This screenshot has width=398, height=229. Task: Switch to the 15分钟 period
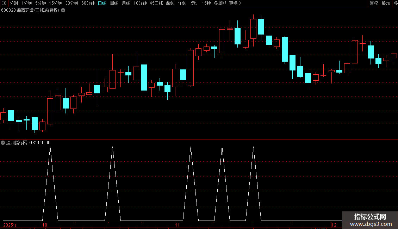[x=55, y=3]
